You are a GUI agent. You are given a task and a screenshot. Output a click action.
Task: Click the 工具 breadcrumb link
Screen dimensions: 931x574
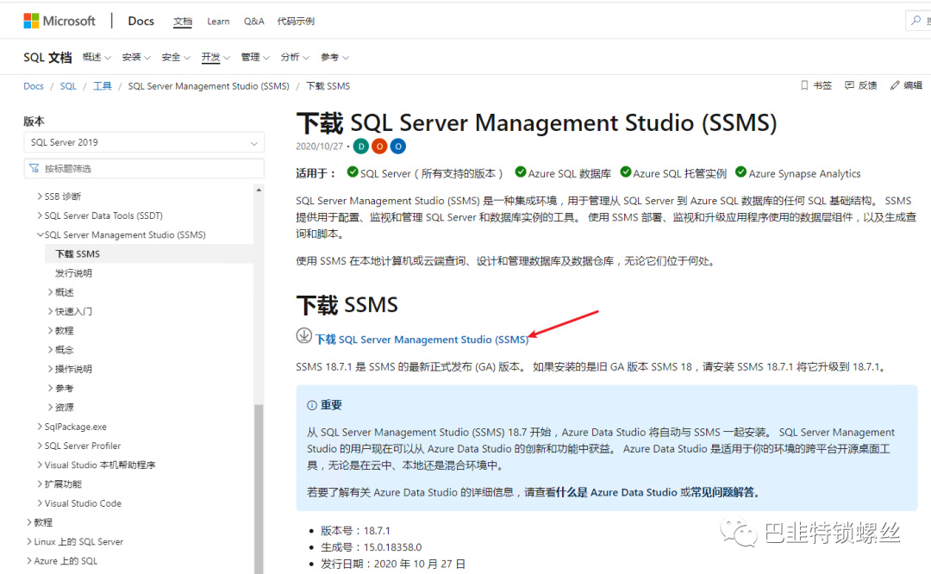click(102, 86)
